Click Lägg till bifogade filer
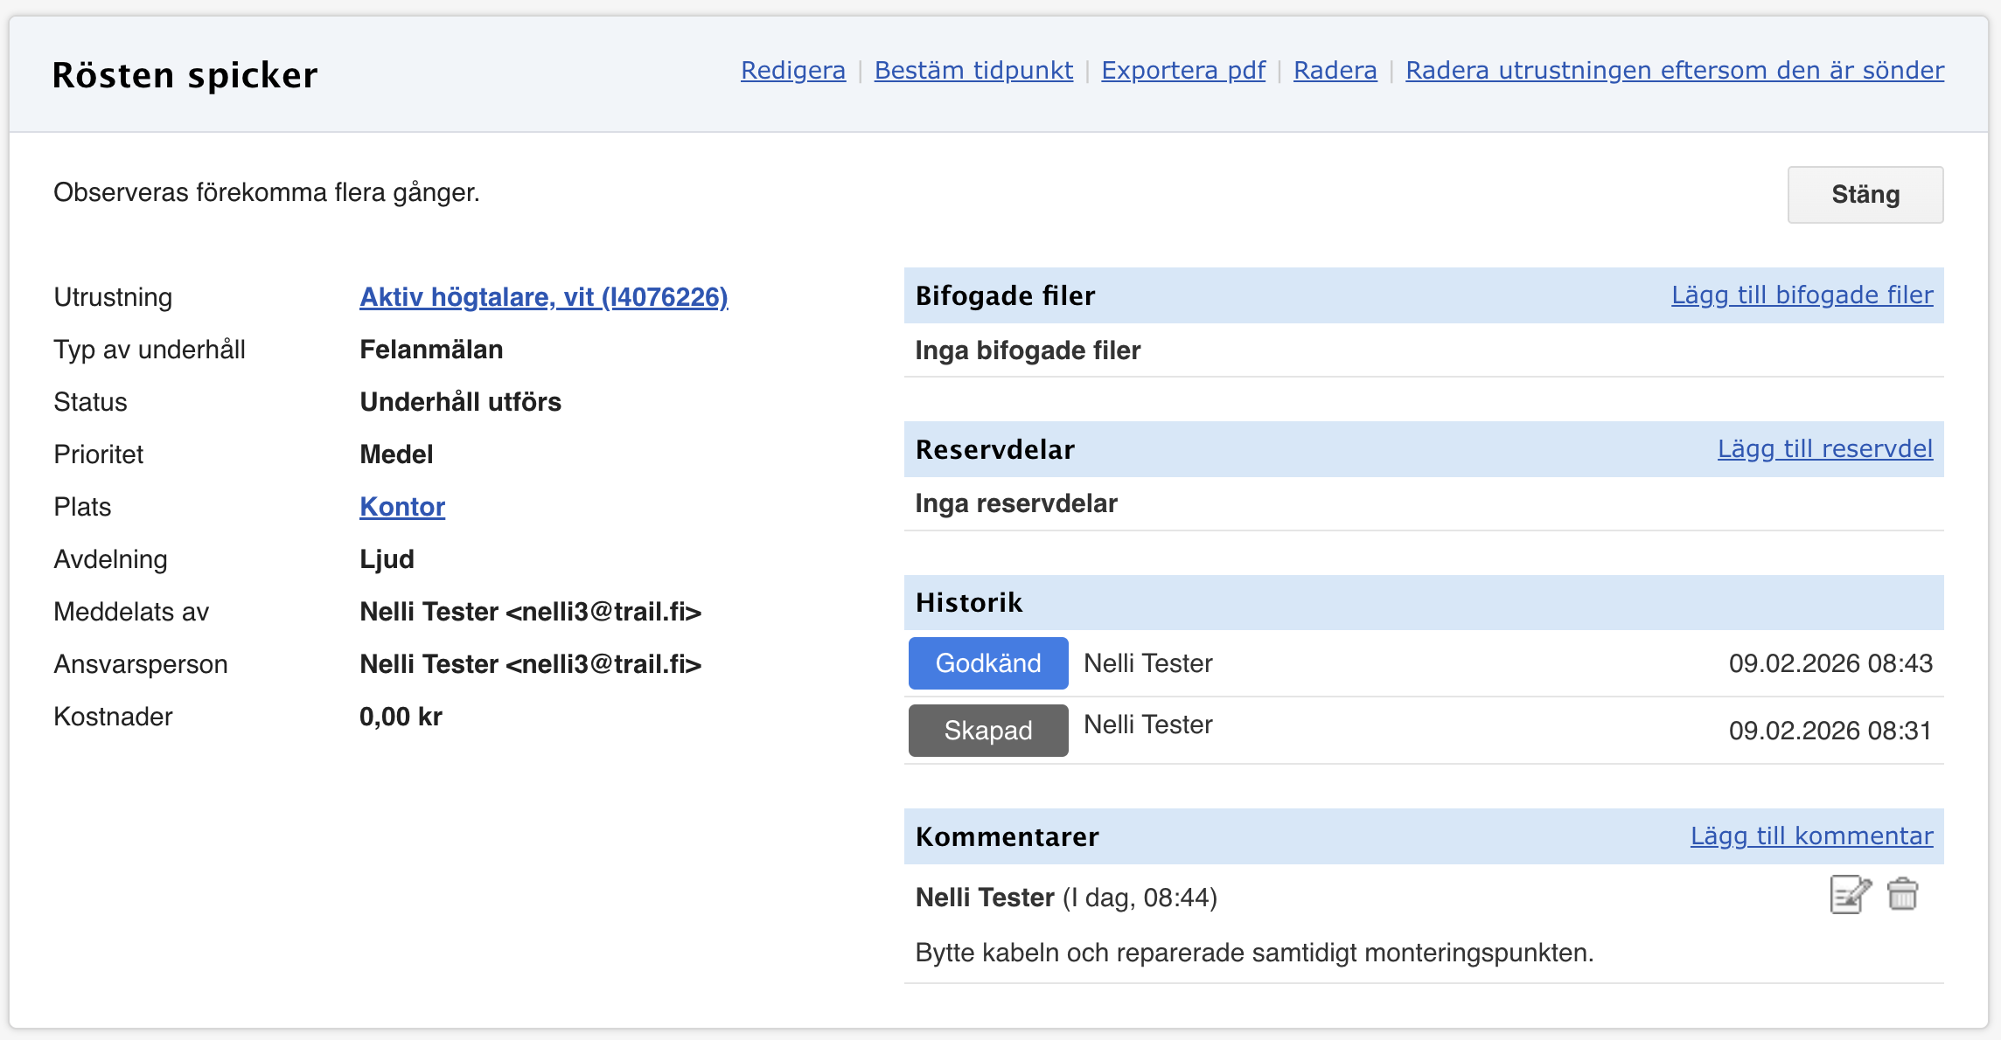2001x1040 pixels. (1802, 295)
